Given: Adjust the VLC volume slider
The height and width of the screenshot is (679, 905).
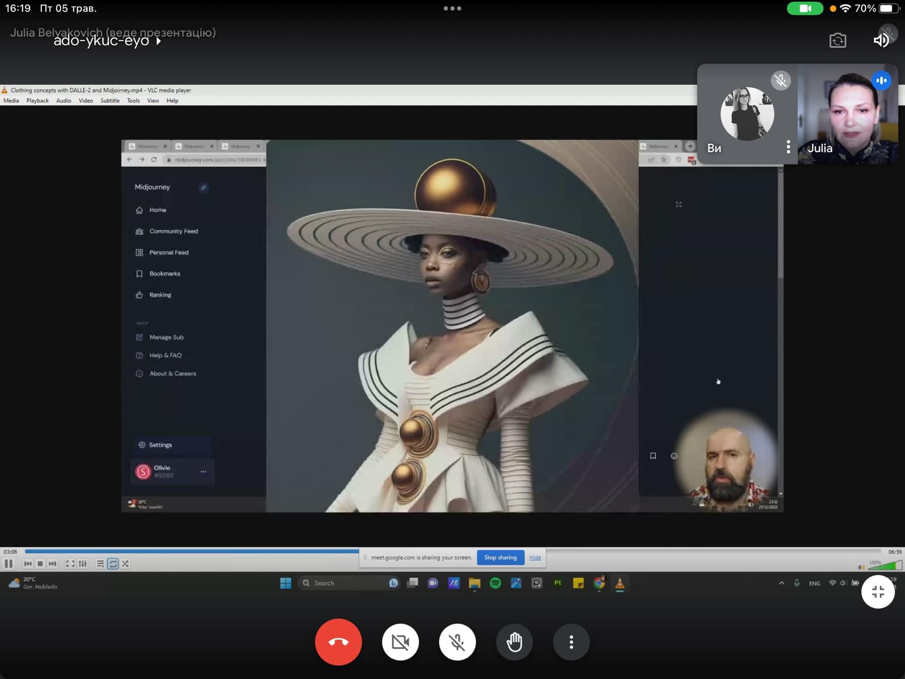Looking at the screenshot, I should coord(885,565).
